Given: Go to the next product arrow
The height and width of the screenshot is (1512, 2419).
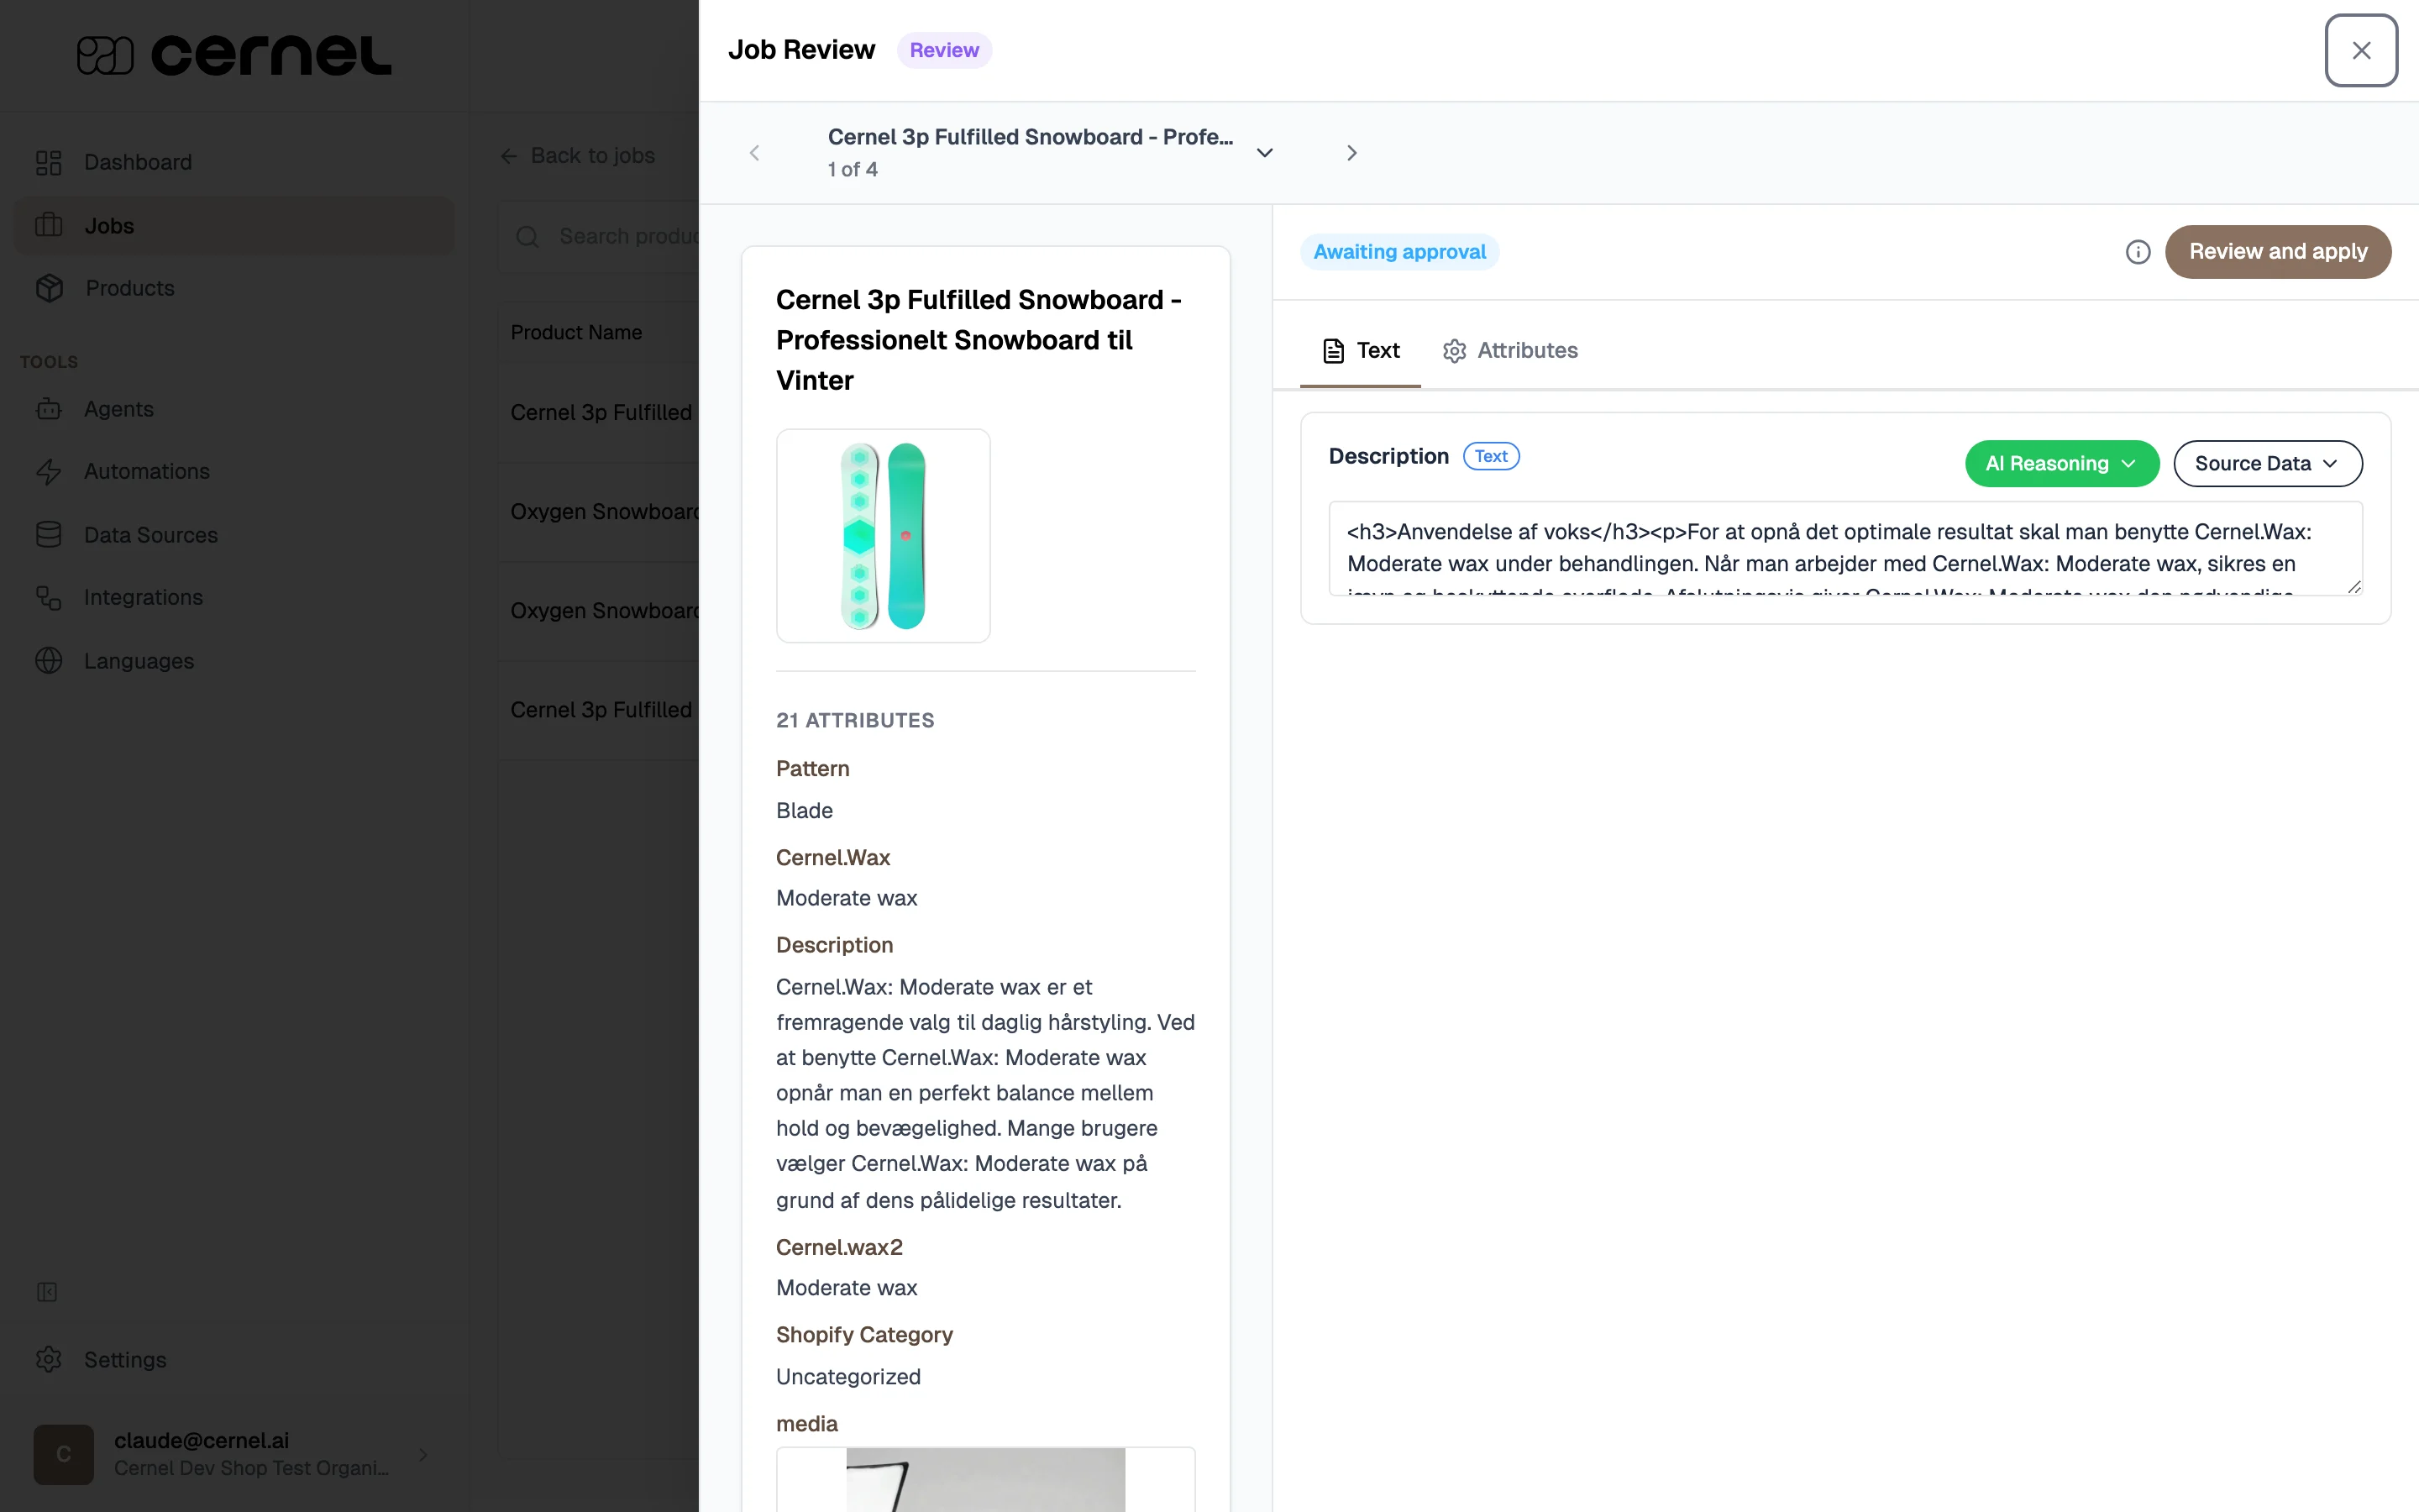Looking at the screenshot, I should 1351,153.
